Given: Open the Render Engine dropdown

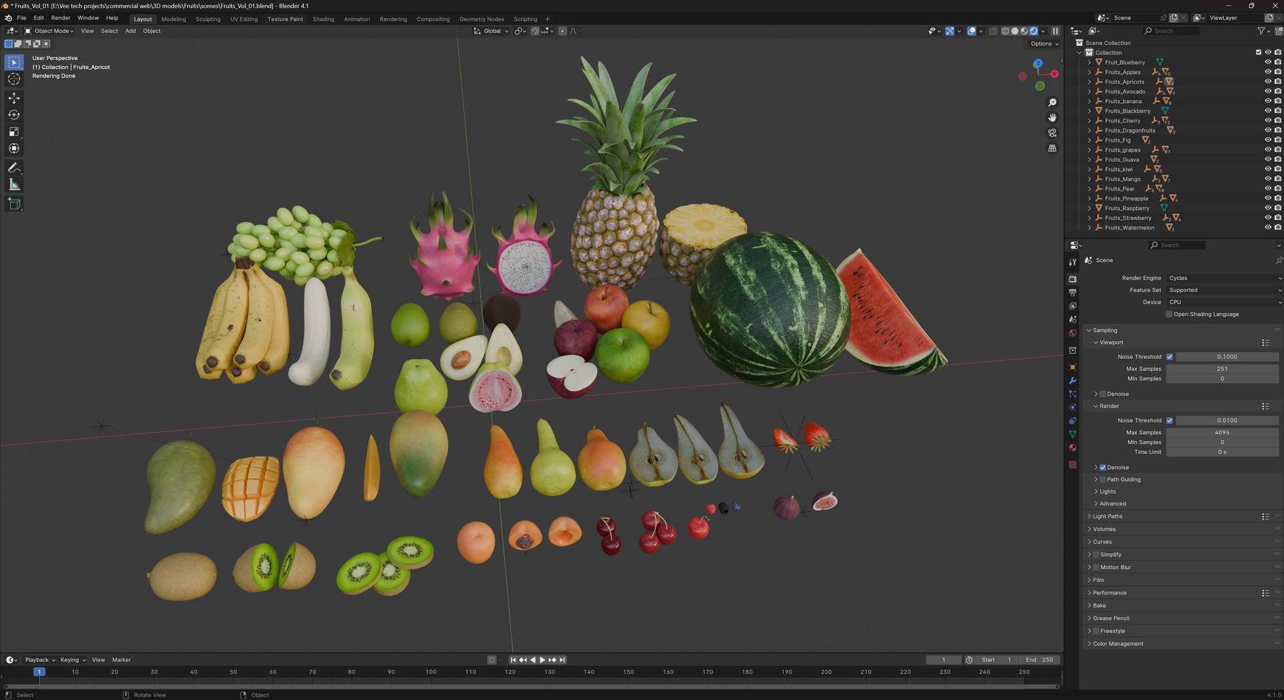Looking at the screenshot, I should pyautogui.click(x=1224, y=278).
